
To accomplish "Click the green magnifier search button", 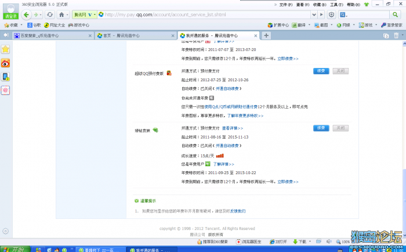I will tap(395, 15).
